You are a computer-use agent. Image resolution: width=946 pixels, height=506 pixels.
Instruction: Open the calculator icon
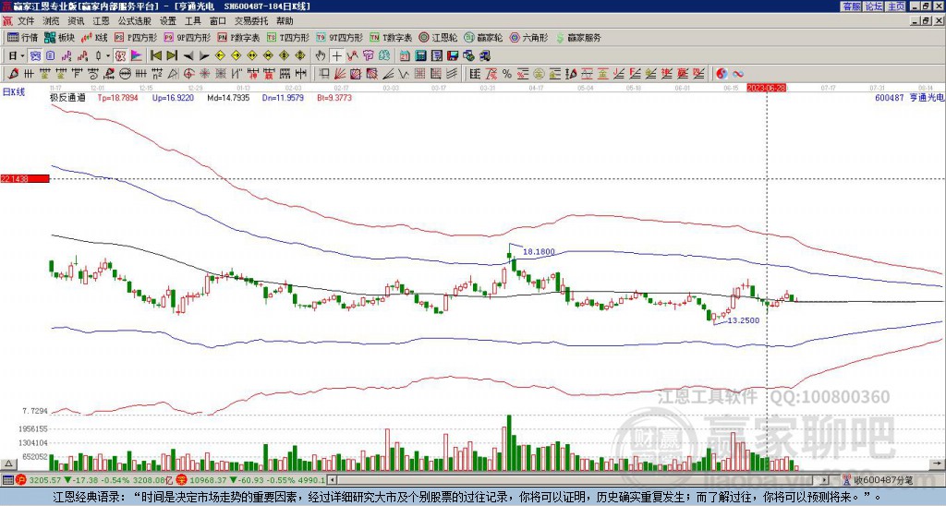420,56
